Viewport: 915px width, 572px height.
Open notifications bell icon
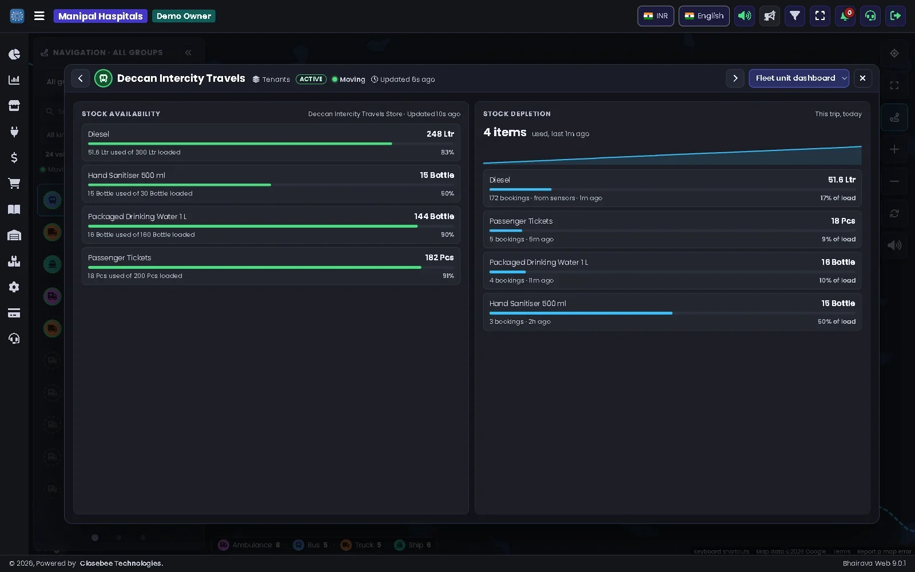pos(845,16)
